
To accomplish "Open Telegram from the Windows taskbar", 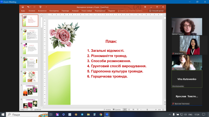I will pyautogui.click(x=82, y=114).
